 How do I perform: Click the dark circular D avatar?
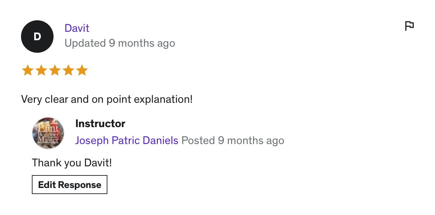pos(37,37)
